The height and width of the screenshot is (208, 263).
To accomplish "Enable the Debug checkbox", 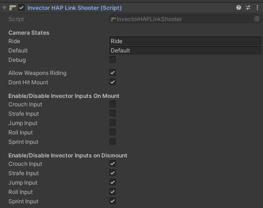I will click(x=113, y=59).
